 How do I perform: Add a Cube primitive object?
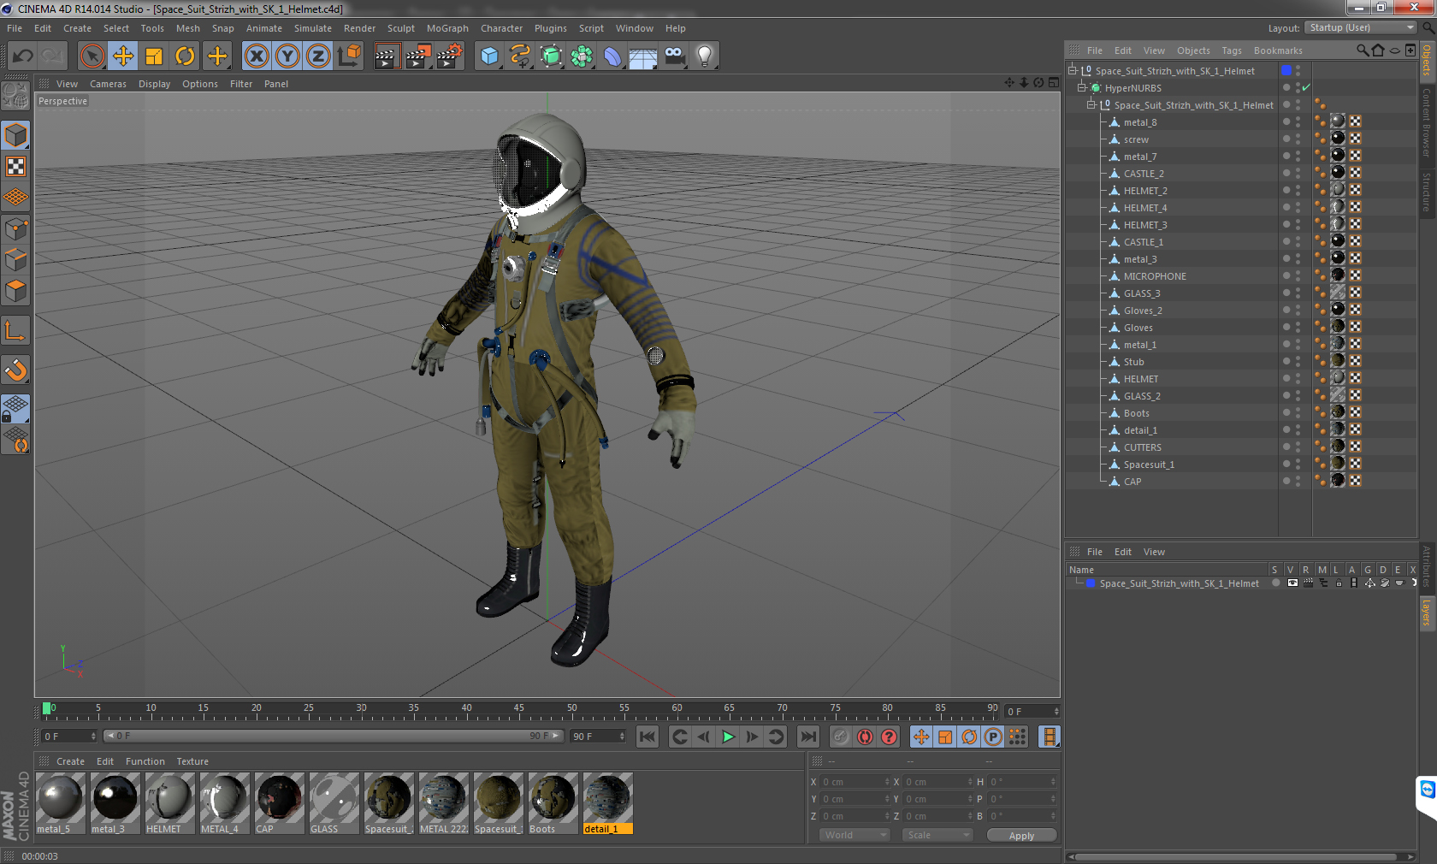(x=489, y=56)
